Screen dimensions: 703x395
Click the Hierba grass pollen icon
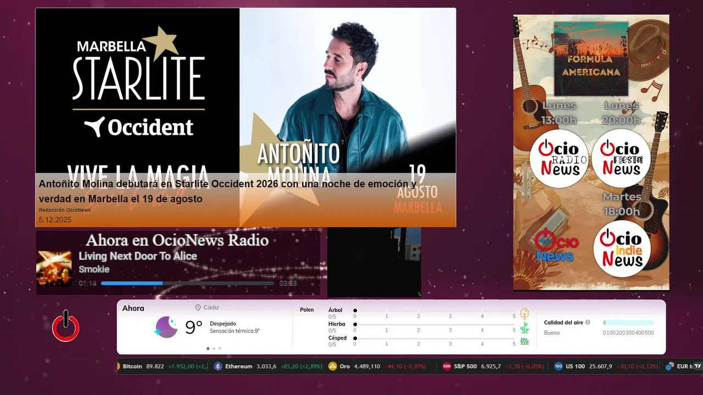[525, 328]
